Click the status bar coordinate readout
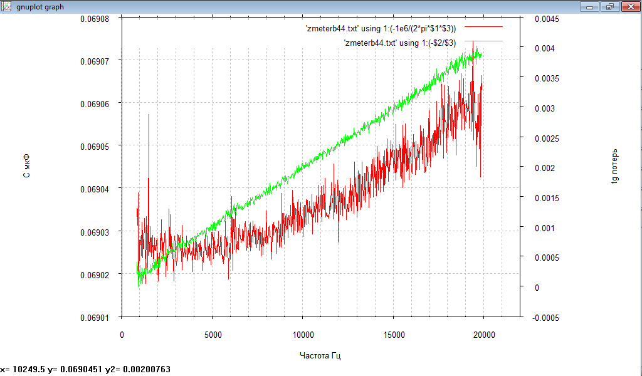The image size is (642, 376). click(85, 370)
